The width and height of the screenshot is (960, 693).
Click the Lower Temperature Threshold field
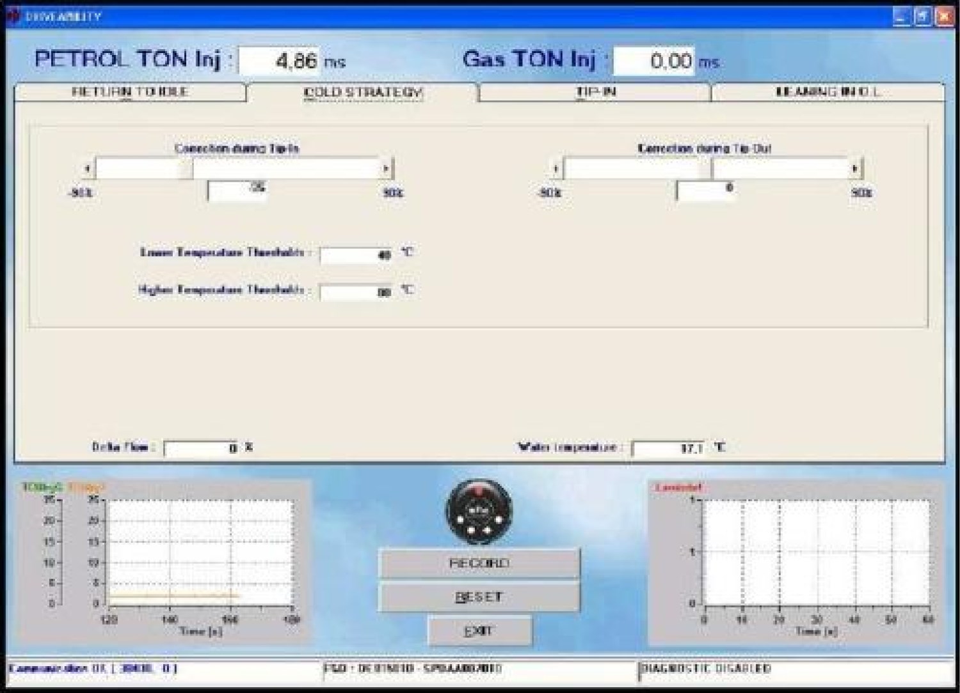[x=356, y=254]
